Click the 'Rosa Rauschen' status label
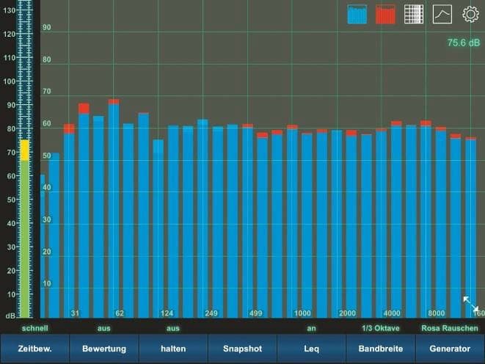The height and width of the screenshot is (364, 485). [x=450, y=328]
